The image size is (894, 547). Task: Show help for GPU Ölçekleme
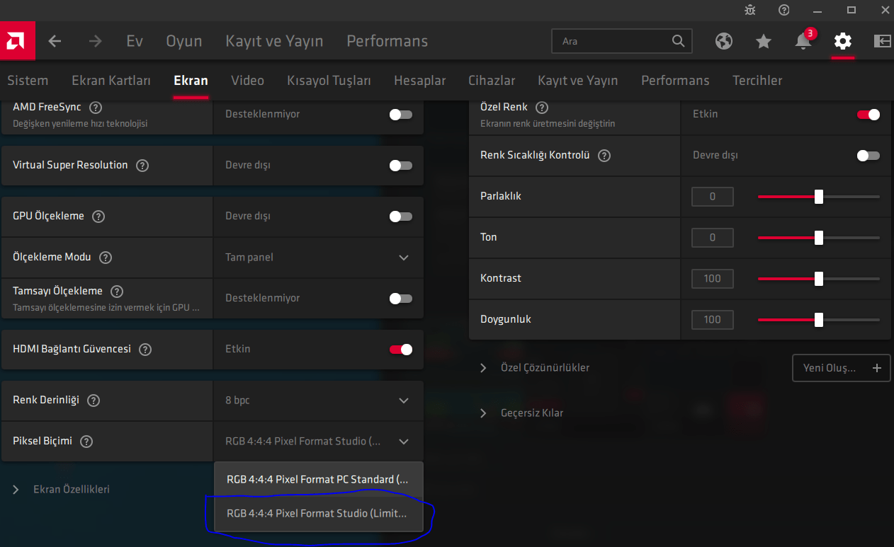pos(98,217)
